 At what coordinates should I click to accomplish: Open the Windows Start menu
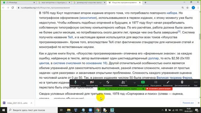tap(3, 110)
